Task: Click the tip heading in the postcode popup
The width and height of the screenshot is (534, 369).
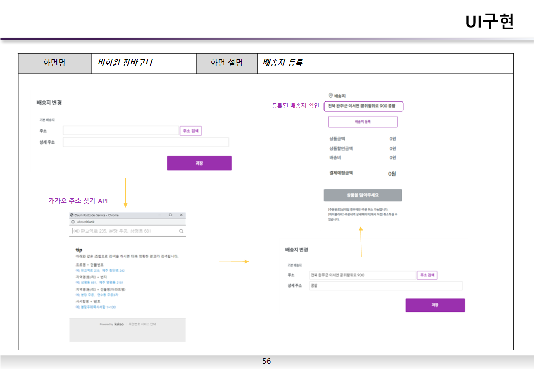Action: pos(79,250)
